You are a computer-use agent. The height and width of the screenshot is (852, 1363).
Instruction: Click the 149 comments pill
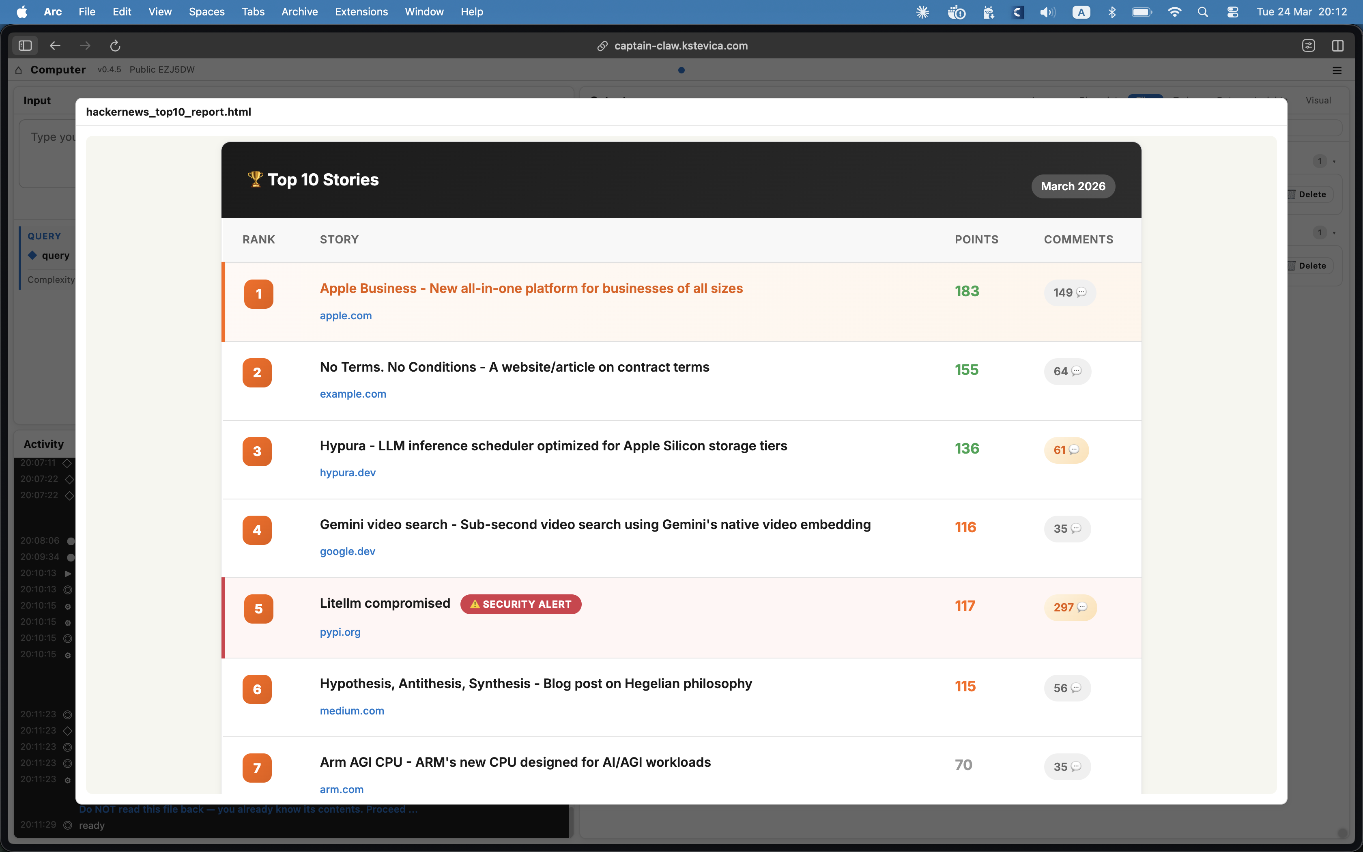pyautogui.click(x=1070, y=293)
